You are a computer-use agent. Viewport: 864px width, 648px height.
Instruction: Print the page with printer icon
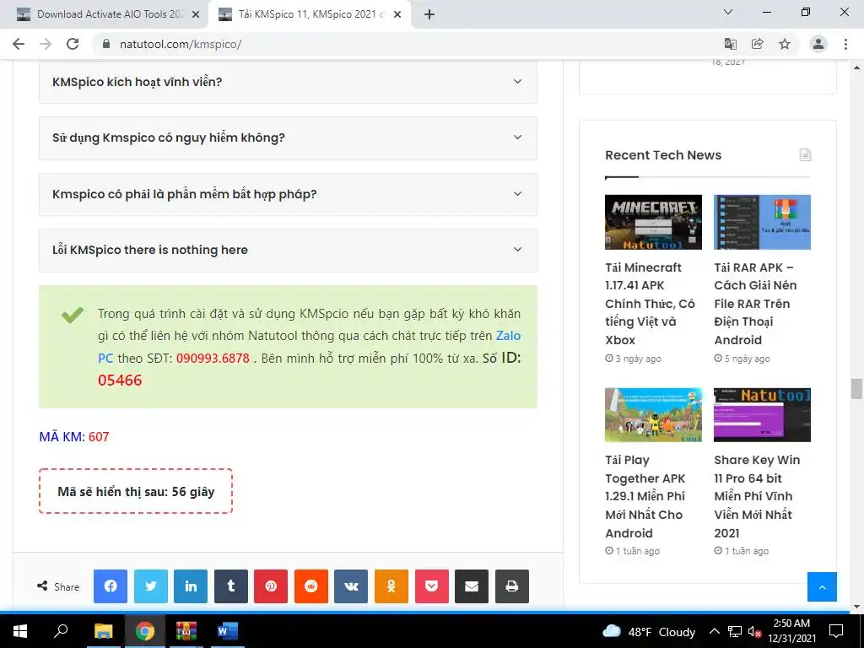click(x=511, y=586)
